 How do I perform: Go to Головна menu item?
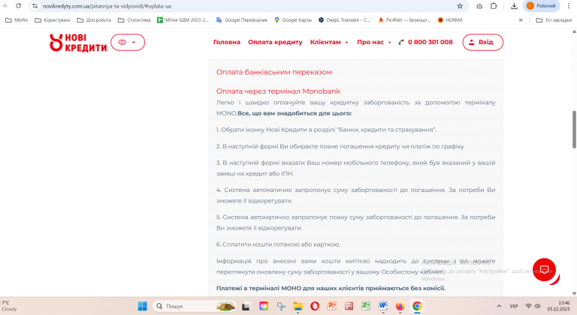click(x=227, y=42)
